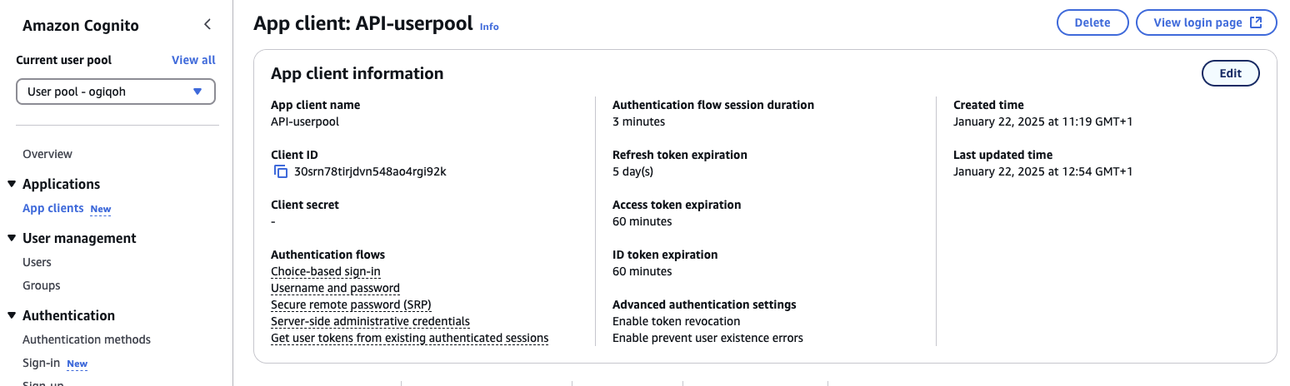1290x386 pixels.
Task: Show Choice-based sign-in details
Action: point(326,271)
